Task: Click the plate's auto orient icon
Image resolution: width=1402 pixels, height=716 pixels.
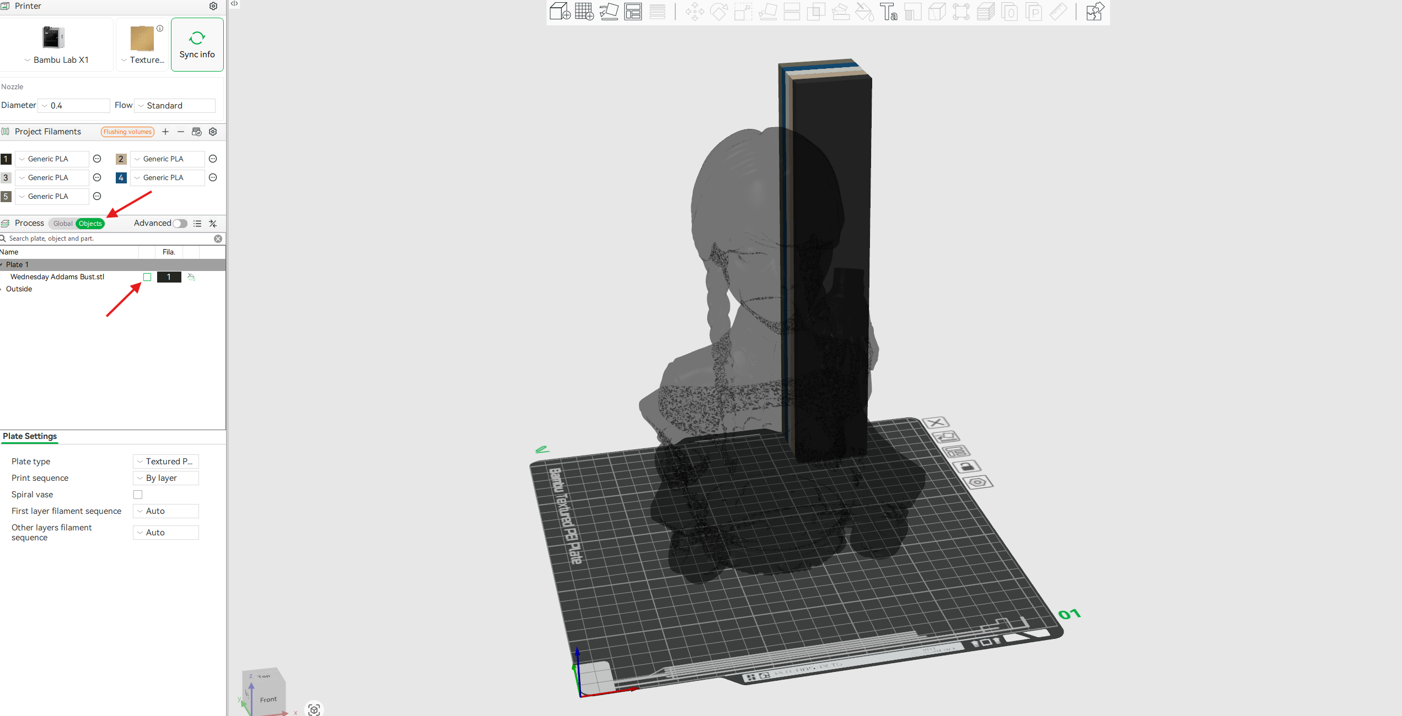Action: [946, 437]
